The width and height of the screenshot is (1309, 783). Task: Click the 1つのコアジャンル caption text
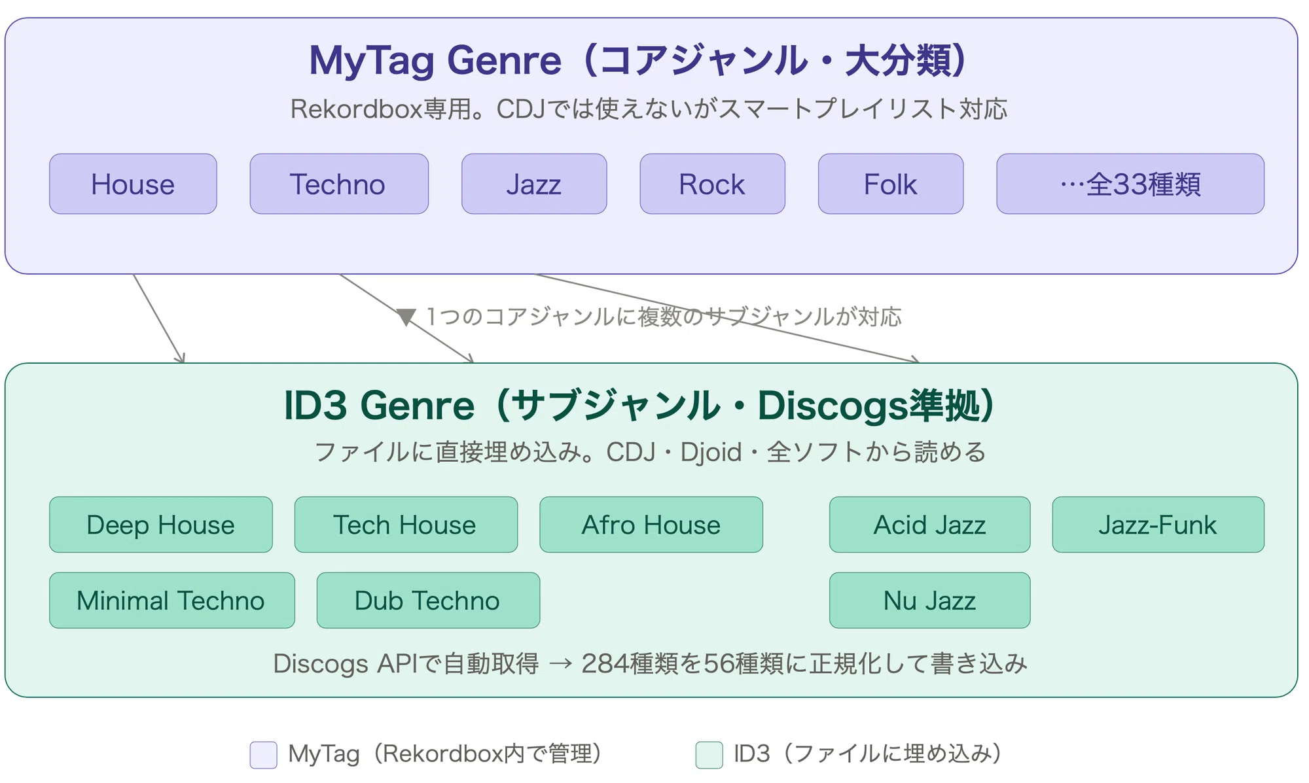point(663,317)
